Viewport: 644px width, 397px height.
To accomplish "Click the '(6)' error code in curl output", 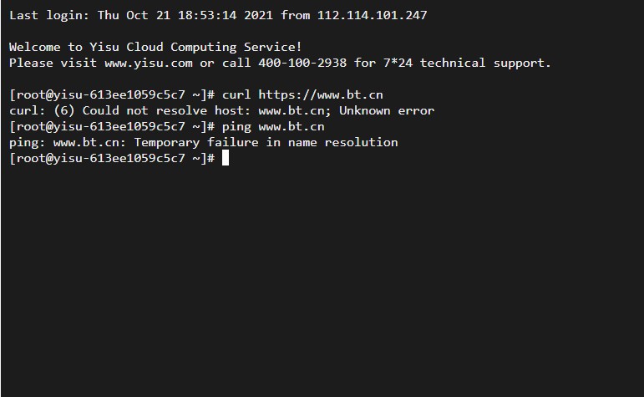I will (x=63, y=110).
